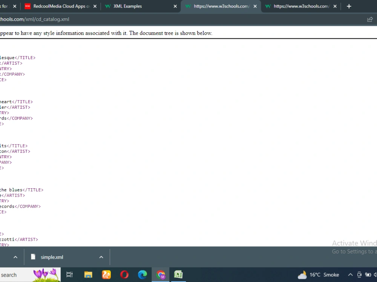Click the 'con</ARTIST>' line
This screenshot has width=377, height=282.
pos(15,151)
